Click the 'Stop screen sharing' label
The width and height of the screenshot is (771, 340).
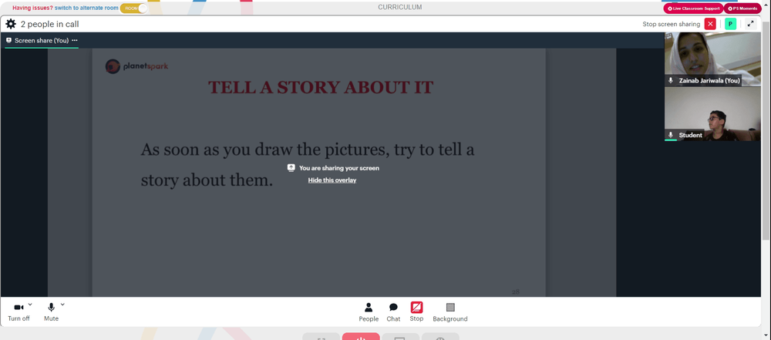672,24
